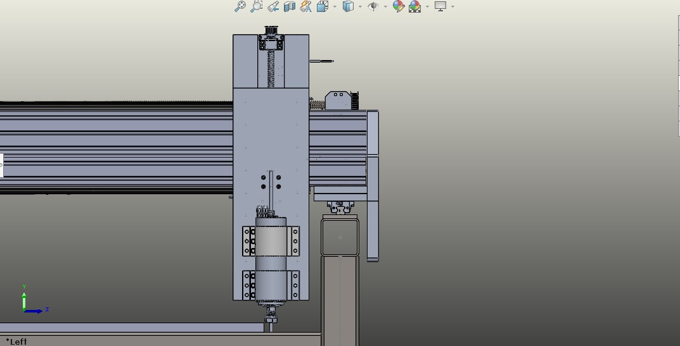The width and height of the screenshot is (680, 346).
Task: Open the Display Style dropdown arrow
Action: [360, 7]
